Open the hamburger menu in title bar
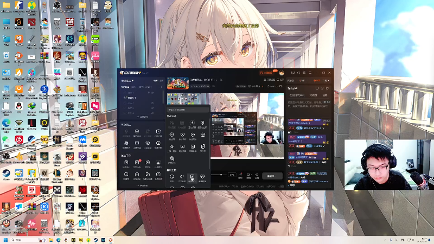 pos(310,73)
